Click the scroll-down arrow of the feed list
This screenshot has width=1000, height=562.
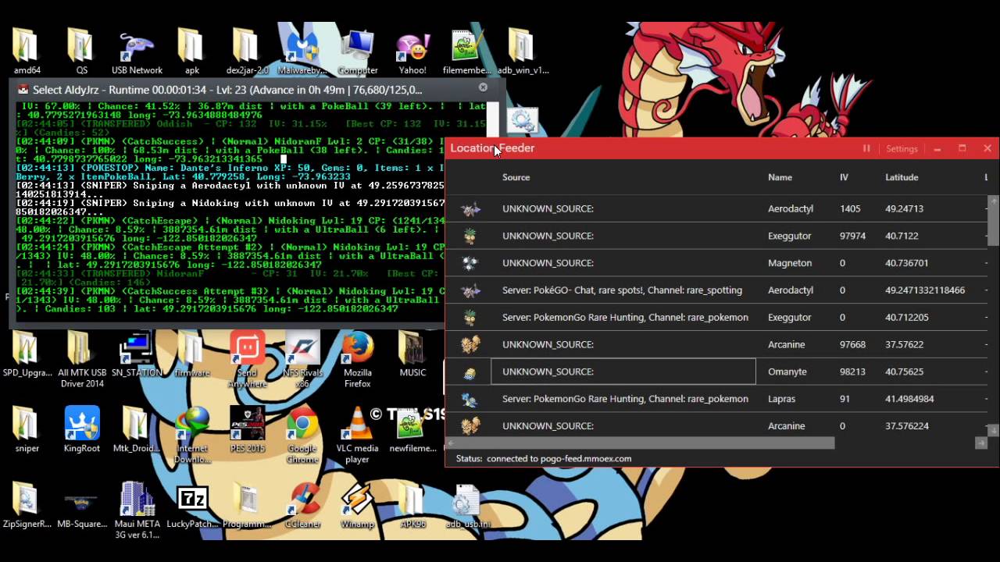(x=993, y=430)
